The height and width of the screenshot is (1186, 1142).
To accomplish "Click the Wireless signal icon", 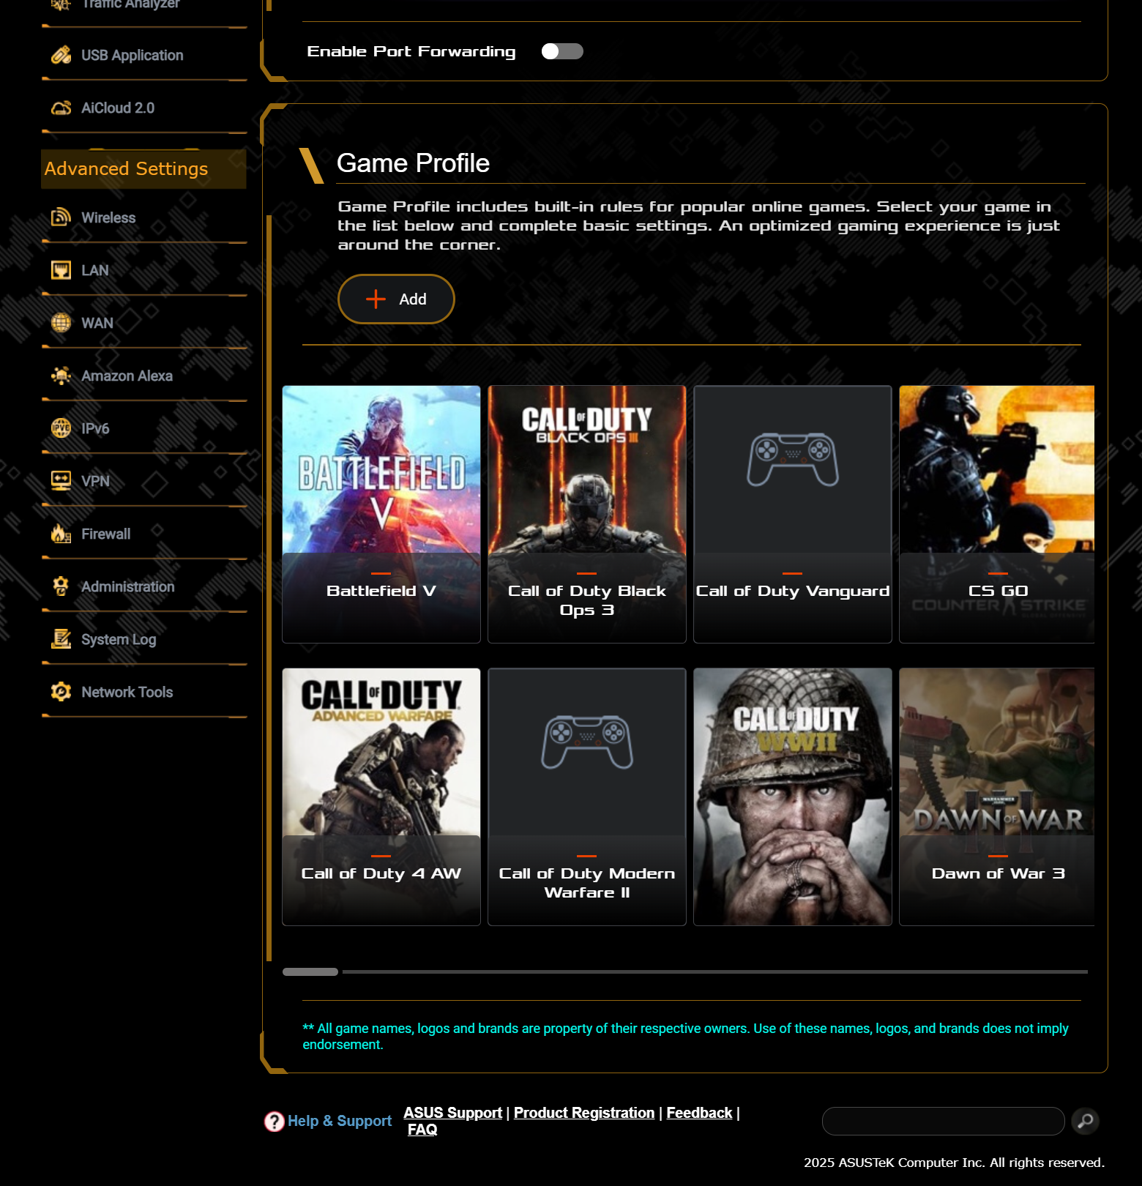I will 61,217.
